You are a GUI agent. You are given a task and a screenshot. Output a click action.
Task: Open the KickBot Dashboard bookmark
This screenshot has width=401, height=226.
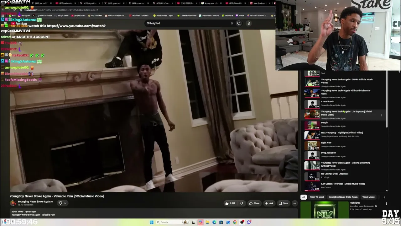187,16
